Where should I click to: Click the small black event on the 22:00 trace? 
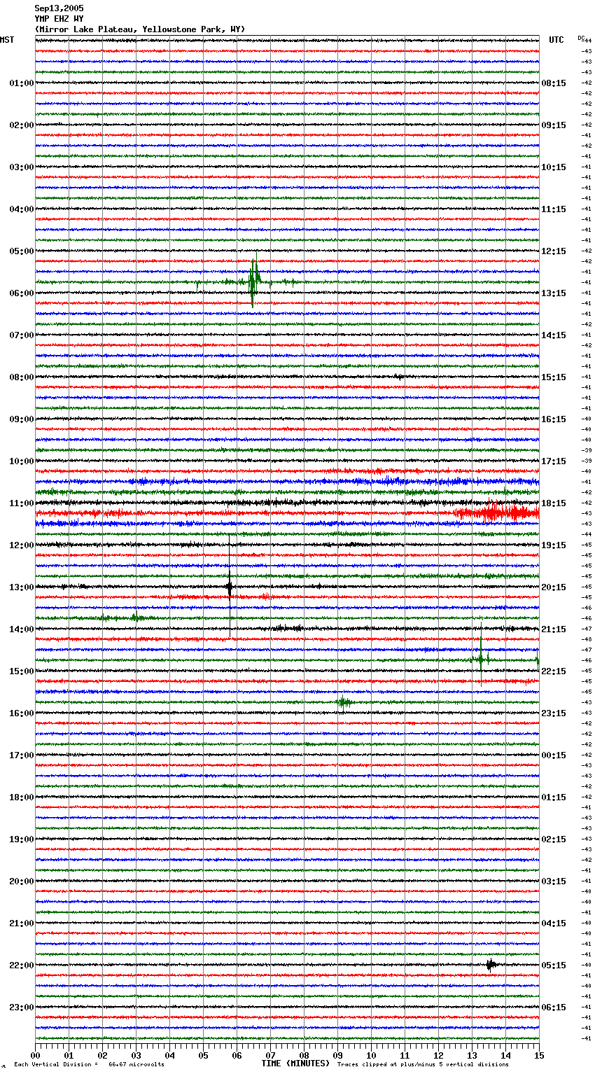pyautogui.click(x=491, y=965)
